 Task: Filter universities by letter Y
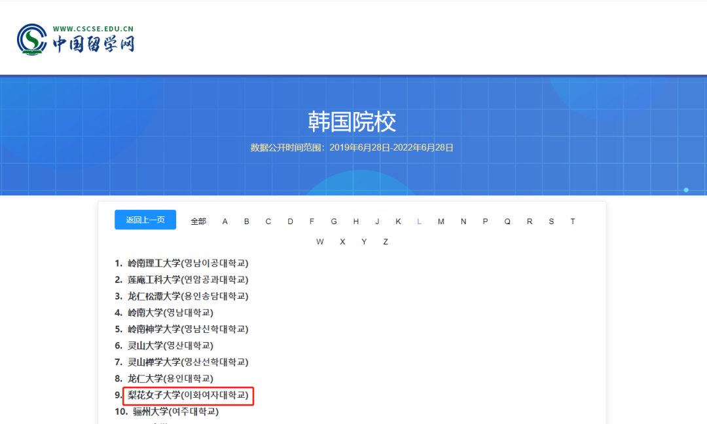364,242
